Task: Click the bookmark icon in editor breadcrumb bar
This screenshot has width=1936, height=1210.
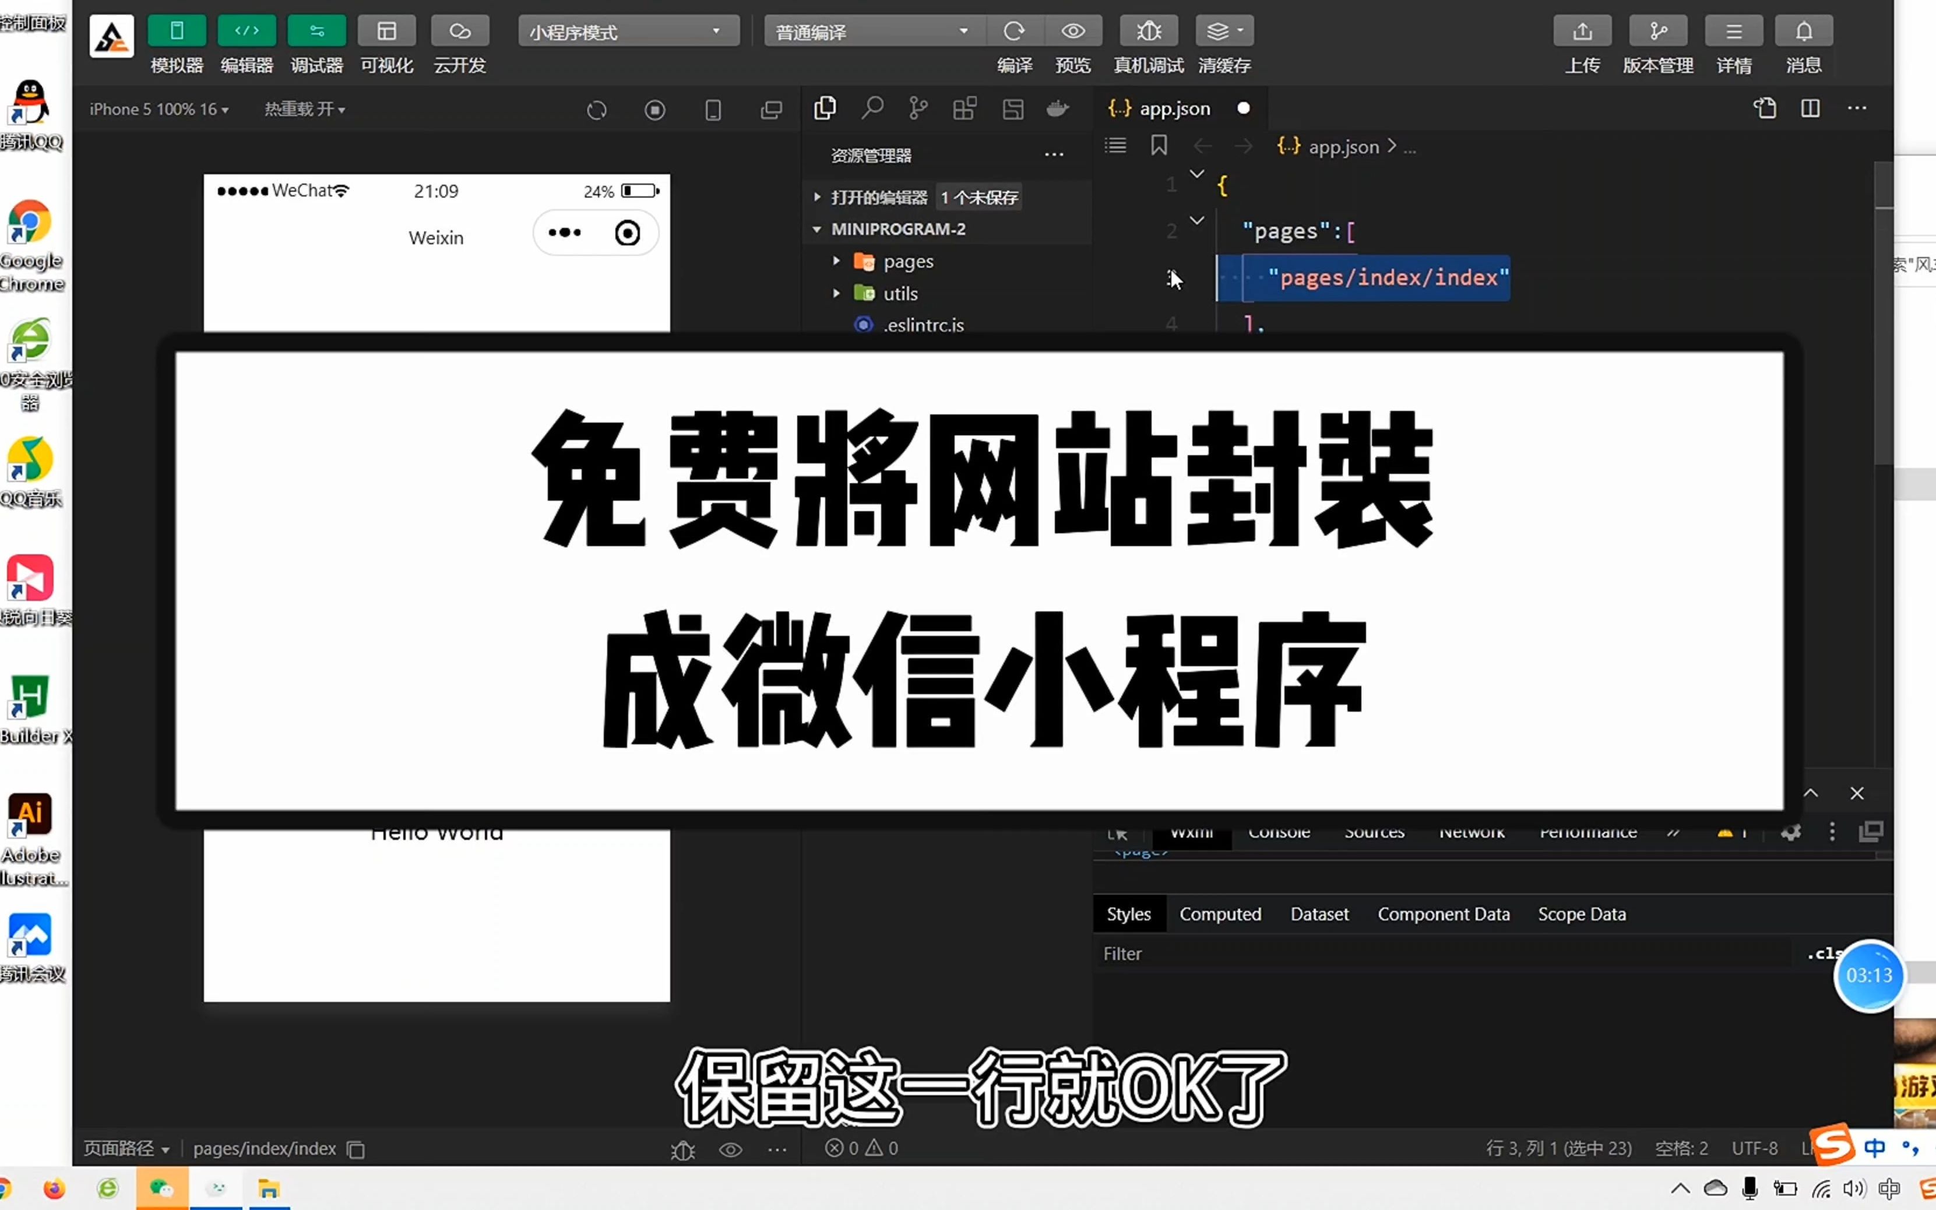Action: click(x=1159, y=145)
